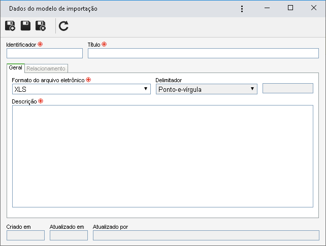Click the Save and new toolbar icon
326x246 pixels.
10,26
